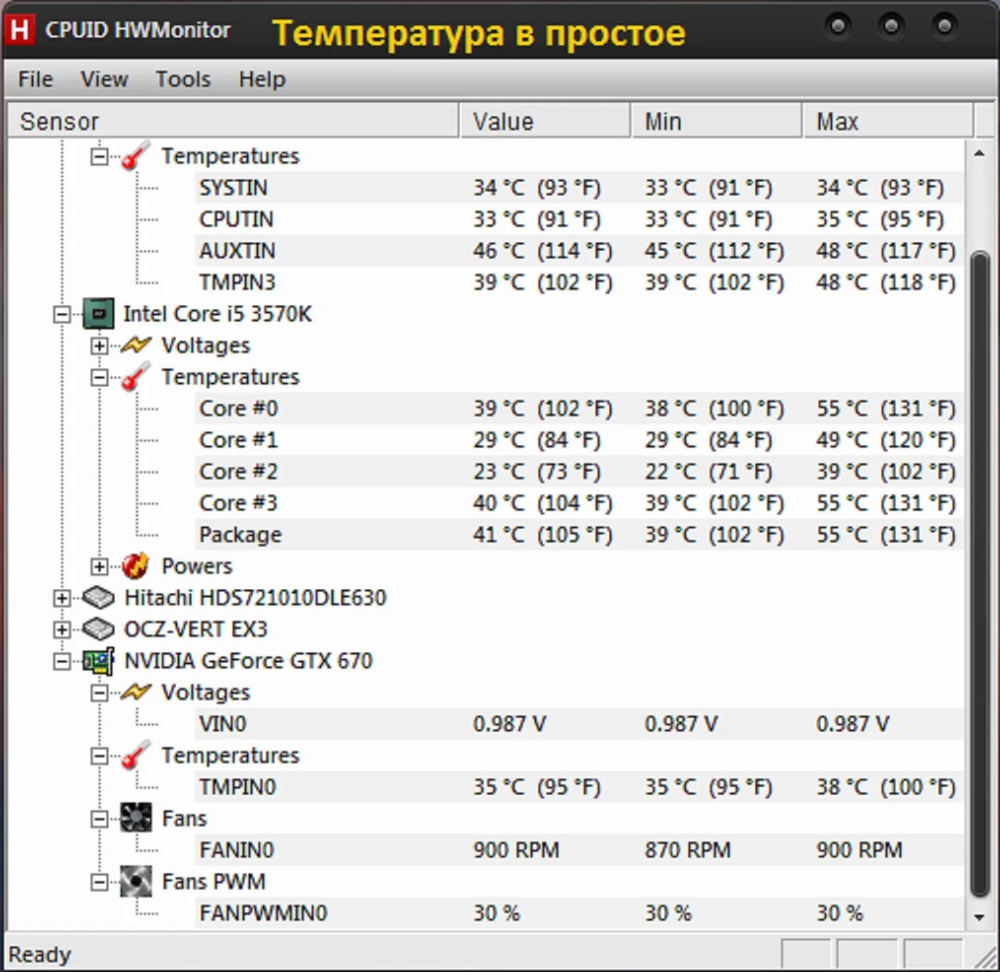Click the thermometer icon of the top Temperatures node
Viewport: 1000px width, 972px height.
(x=136, y=156)
